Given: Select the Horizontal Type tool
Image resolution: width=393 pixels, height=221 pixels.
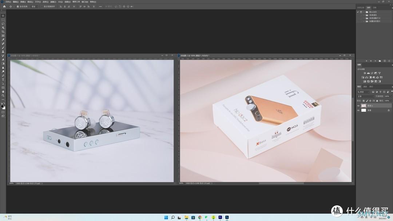Looking at the screenshot, I should 3,80.
